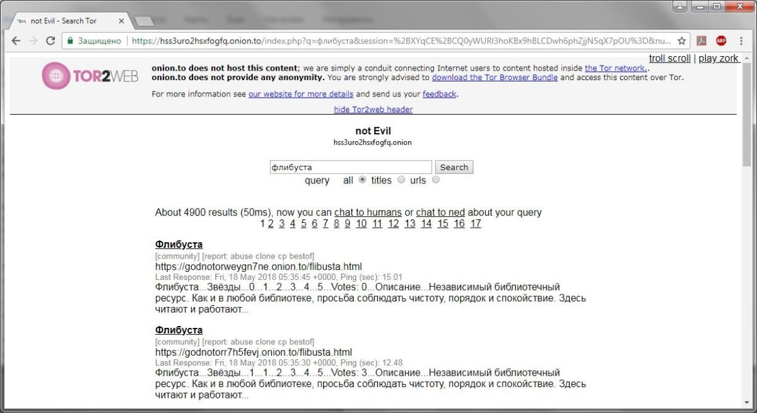Viewport: 757px width, 413px height.
Task: Open a new browser tab
Action: coord(144,21)
